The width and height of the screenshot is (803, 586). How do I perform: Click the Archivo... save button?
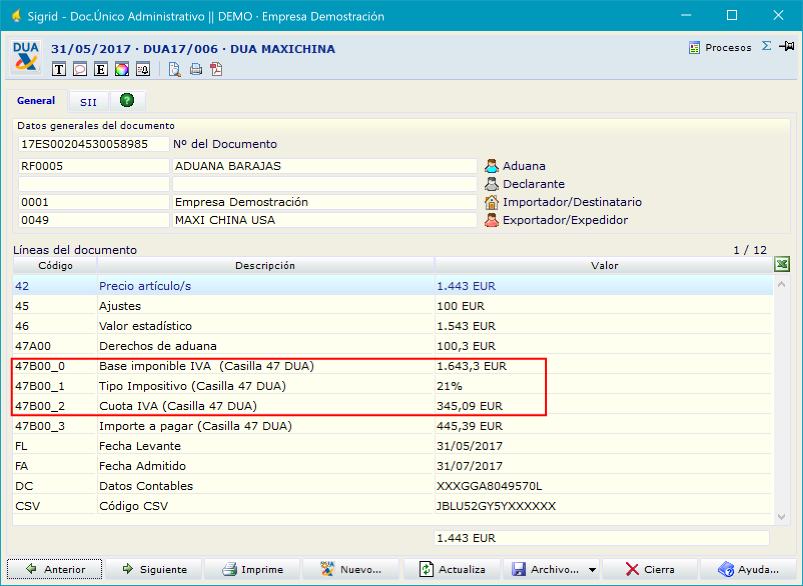point(545,569)
